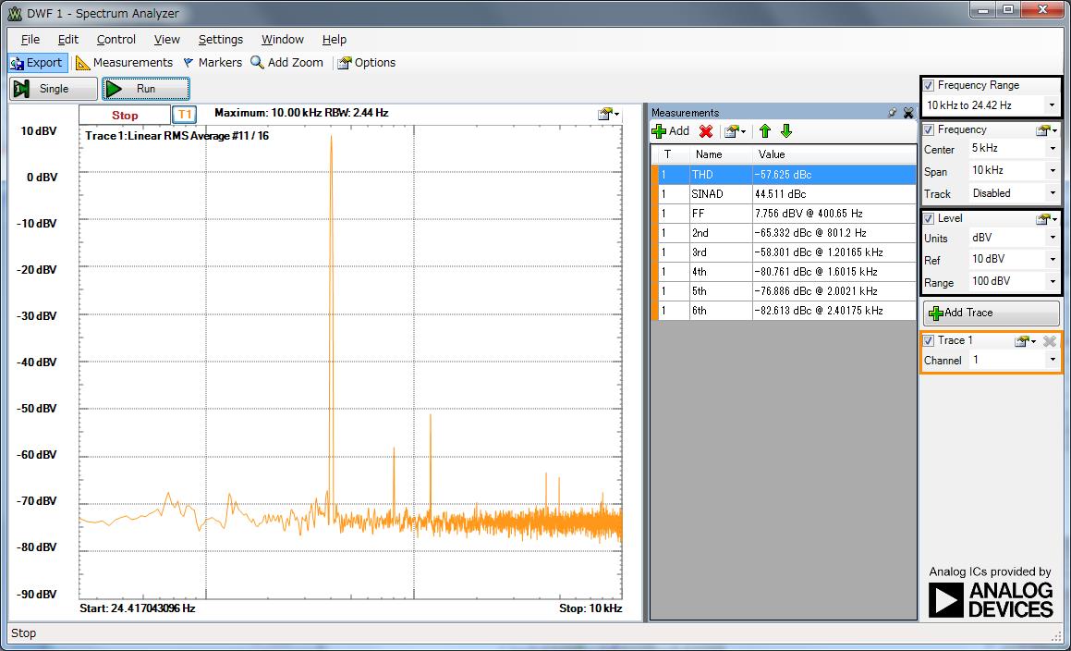
Task: Click the Add Zoom magnifier icon
Action: [257, 63]
